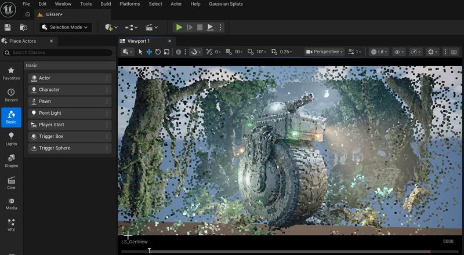Image resolution: width=464 pixels, height=255 pixels.
Task: Select the Scale transform tool
Action: (166, 52)
